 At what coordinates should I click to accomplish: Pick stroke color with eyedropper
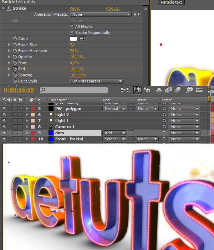click(83, 39)
